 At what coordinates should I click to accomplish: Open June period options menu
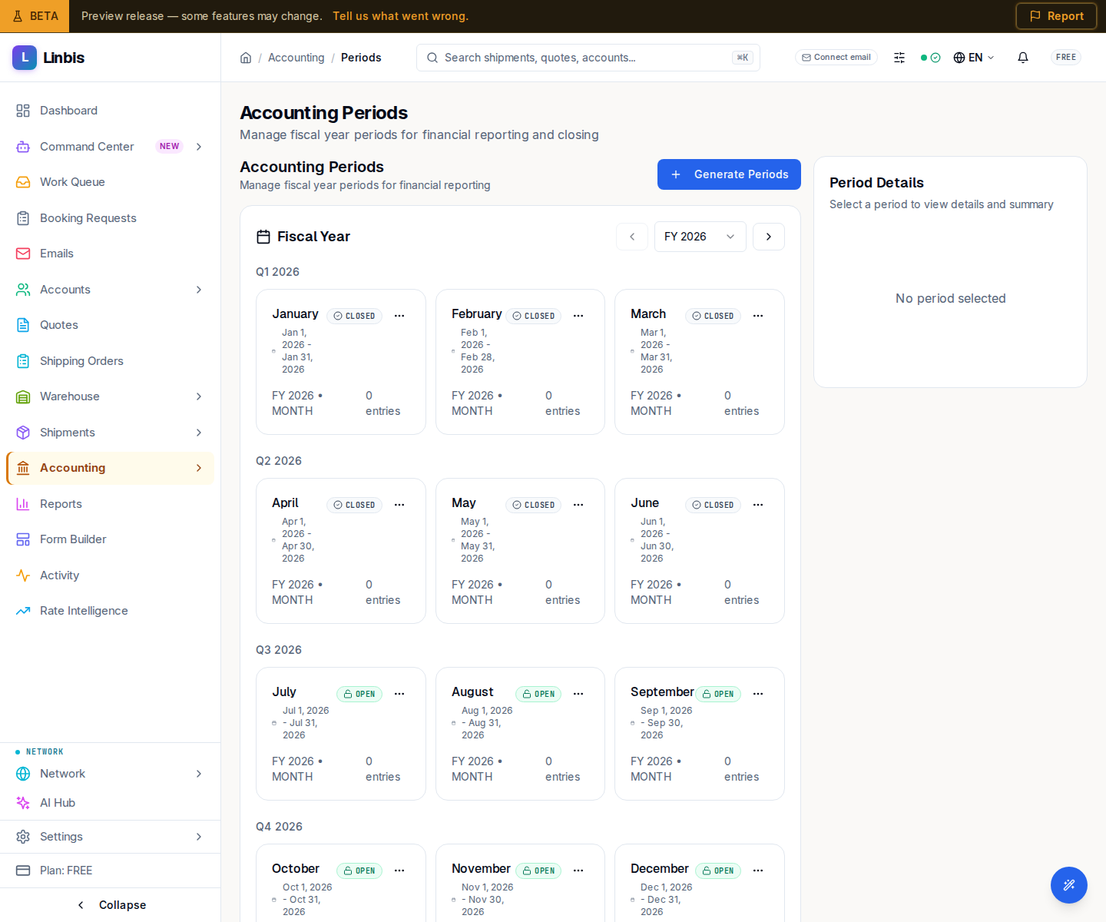point(758,505)
